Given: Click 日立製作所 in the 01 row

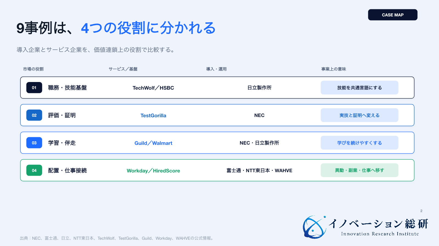Looking at the screenshot, I should point(259,88).
